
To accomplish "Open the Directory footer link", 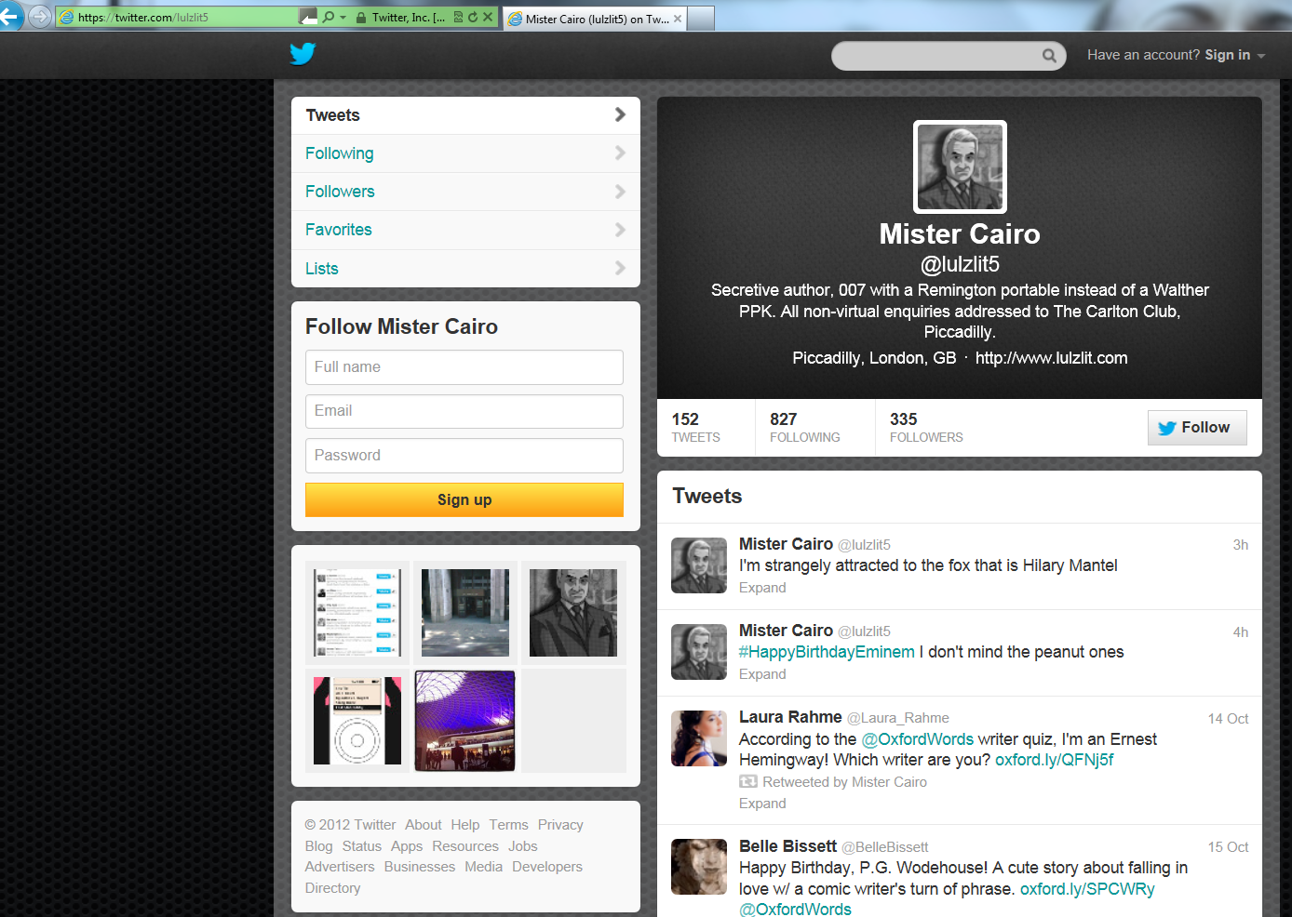I will pos(332,888).
